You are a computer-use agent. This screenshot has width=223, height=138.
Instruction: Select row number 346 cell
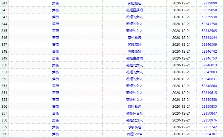click(4, 38)
